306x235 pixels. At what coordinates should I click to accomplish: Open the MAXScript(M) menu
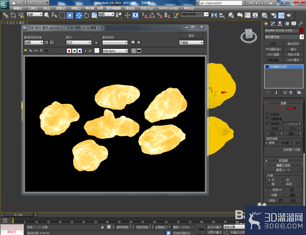(x=169, y=8)
